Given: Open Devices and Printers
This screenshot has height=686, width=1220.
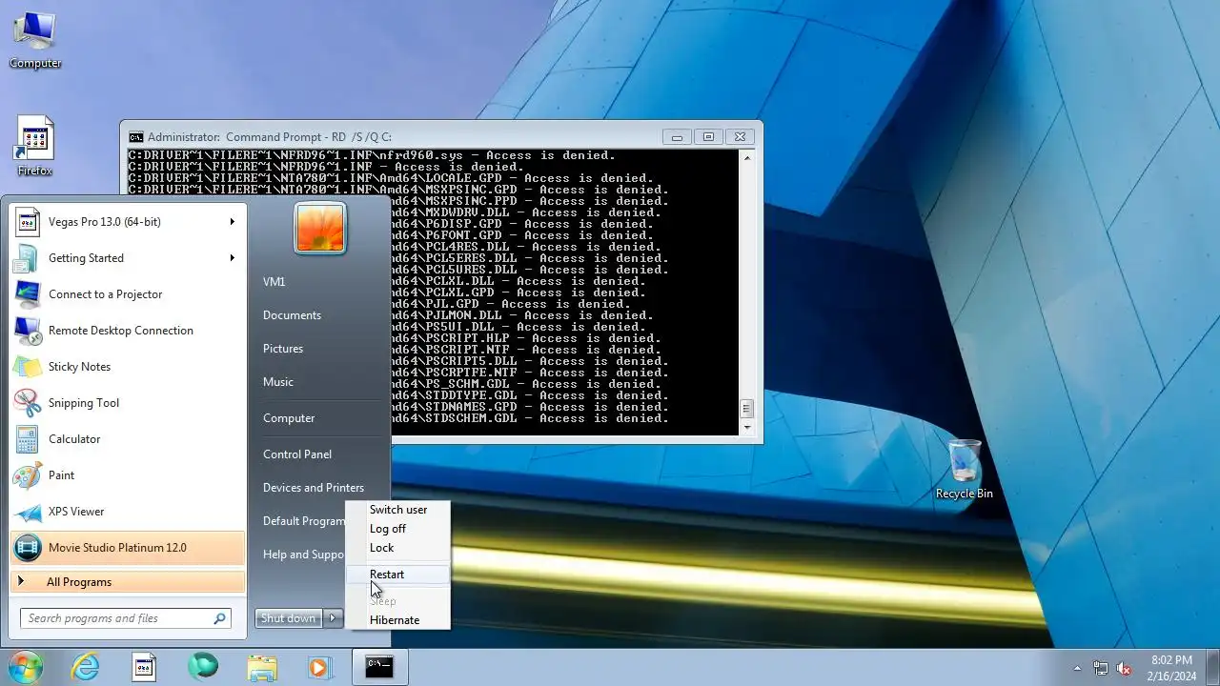Looking at the screenshot, I should 314,488.
